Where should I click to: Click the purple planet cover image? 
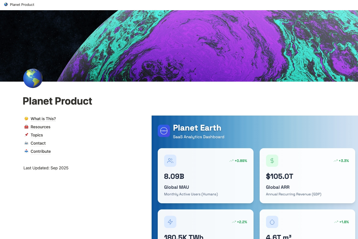pyautogui.click(x=204, y=46)
